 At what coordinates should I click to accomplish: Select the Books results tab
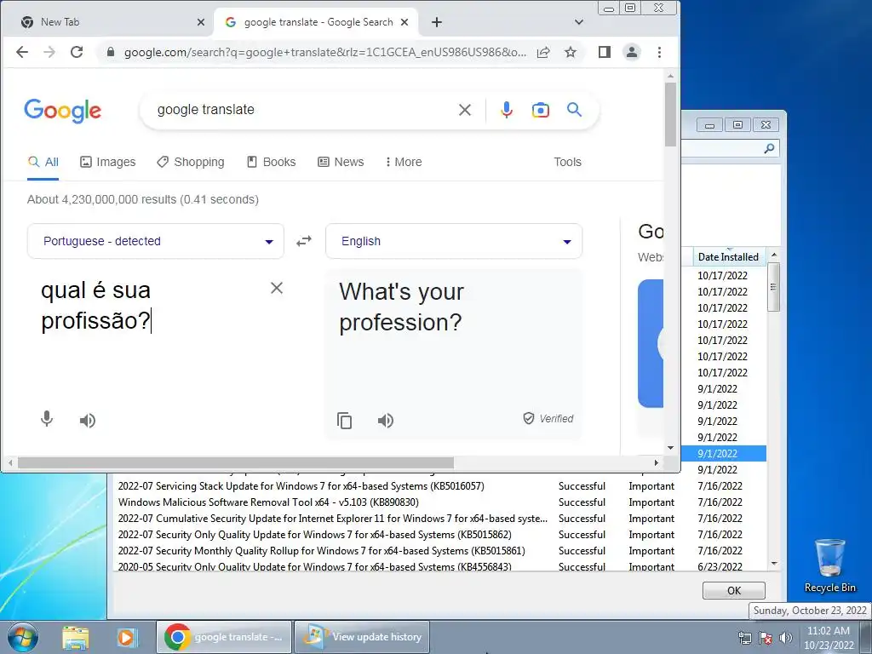click(x=272, y=162)
